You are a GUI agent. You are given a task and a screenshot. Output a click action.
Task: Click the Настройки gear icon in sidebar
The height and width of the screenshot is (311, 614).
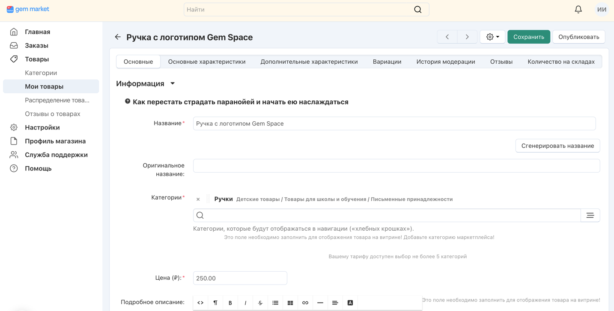click(14, 127)
